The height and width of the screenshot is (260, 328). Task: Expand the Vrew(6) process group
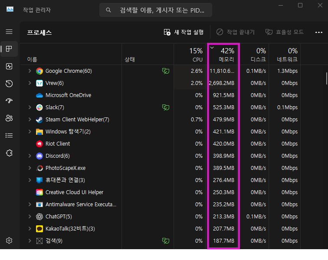pyautogui.click(x=30, y=83)
